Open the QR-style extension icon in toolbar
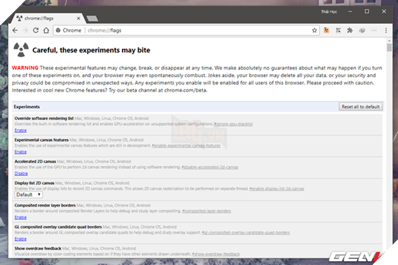Viewport: 398px width, 265px height. pos(338,30)
